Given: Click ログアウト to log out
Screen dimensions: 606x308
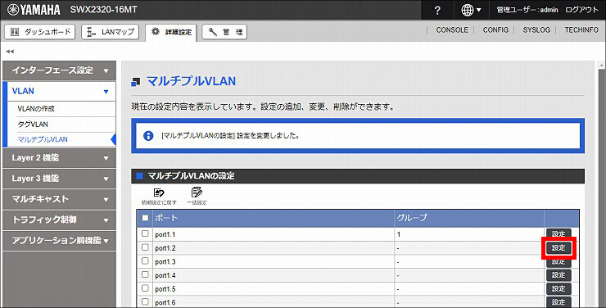Looking at the screenshot, I should [x=581, y=10].
